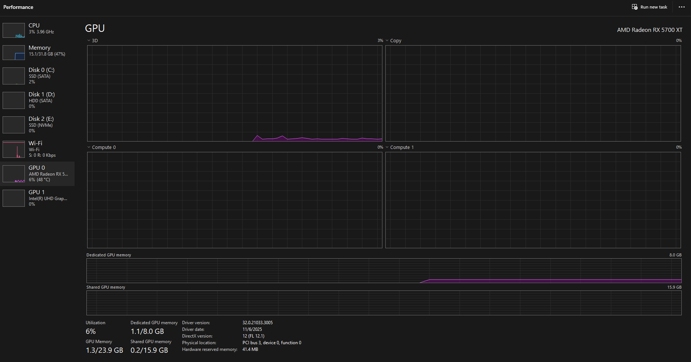Click the 8.0 GB dedicated memory maximum label
The image size is (691, 362).
pos(675,255)
